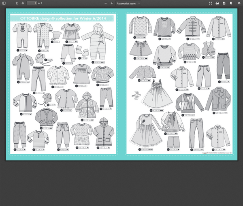Click the empty dark area below the document

coord(122,182)
